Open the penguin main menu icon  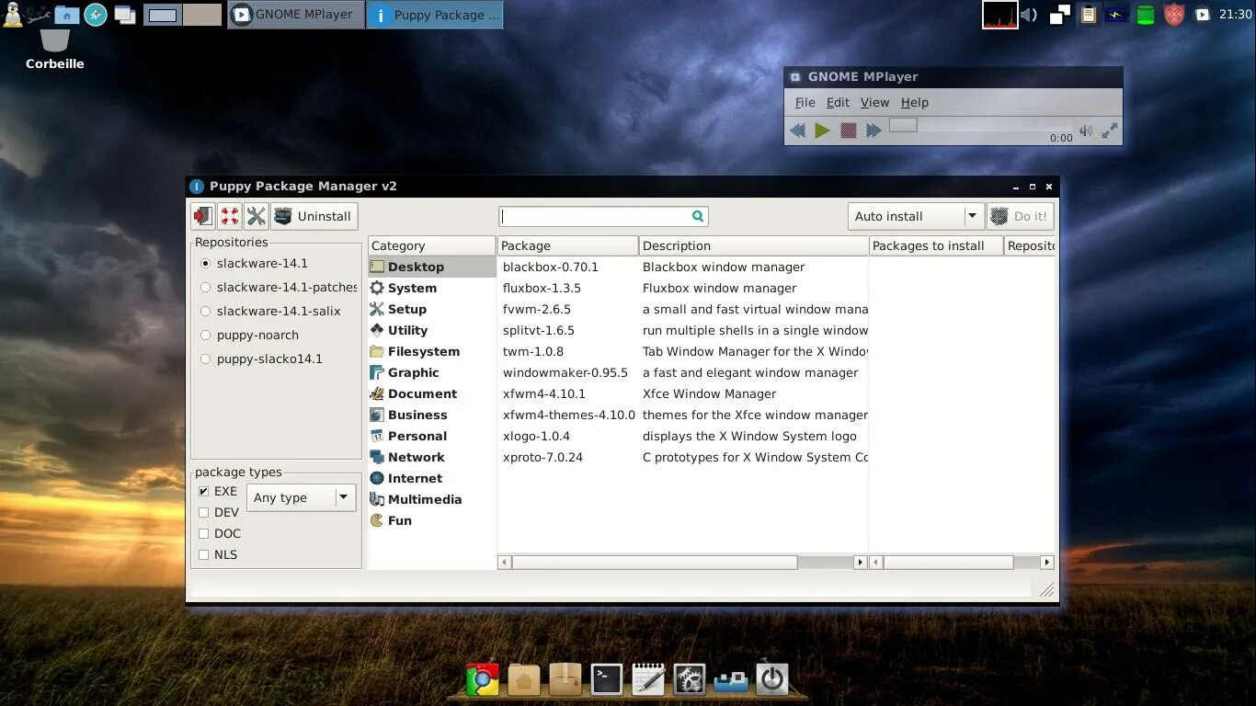pos(13,14)
